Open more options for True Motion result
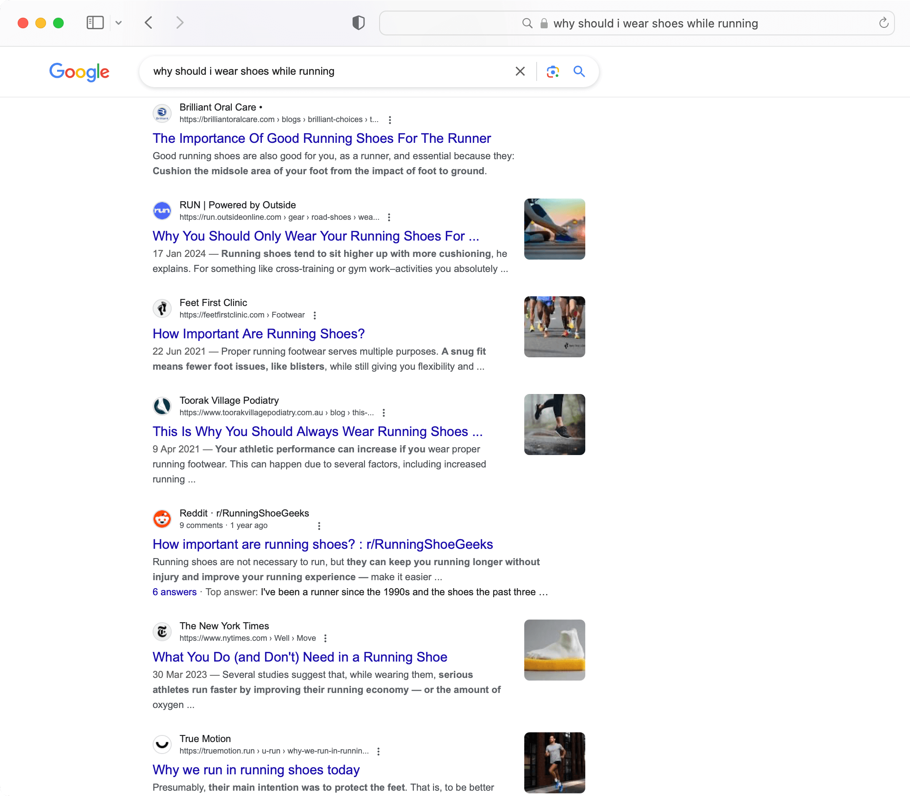Screen dimensions: 910x796 [x=378, y=751]
